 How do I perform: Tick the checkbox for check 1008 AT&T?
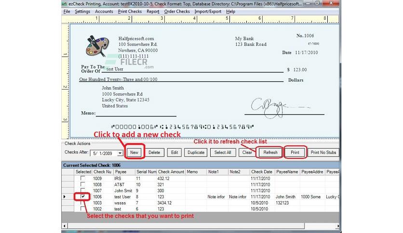pos(82,184)
